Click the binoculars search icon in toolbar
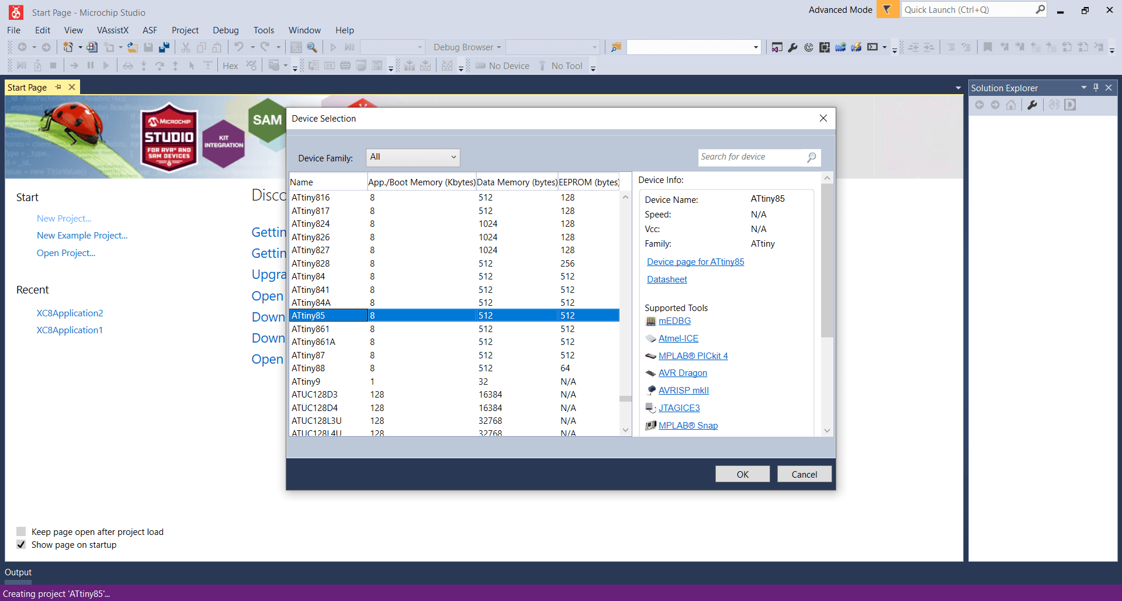The height and width of the screenshot is (601, 1122). click(128, 66)
